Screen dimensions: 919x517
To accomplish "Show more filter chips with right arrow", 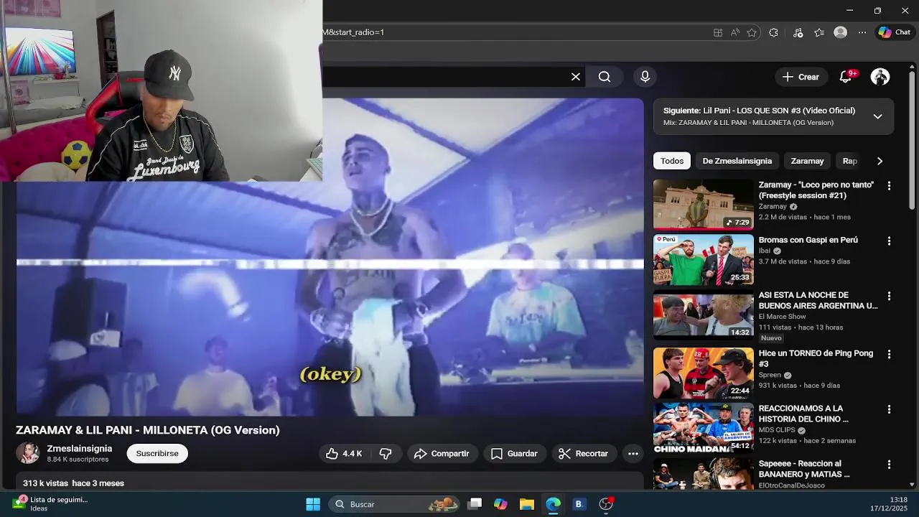I will click(x=880, y=161).
